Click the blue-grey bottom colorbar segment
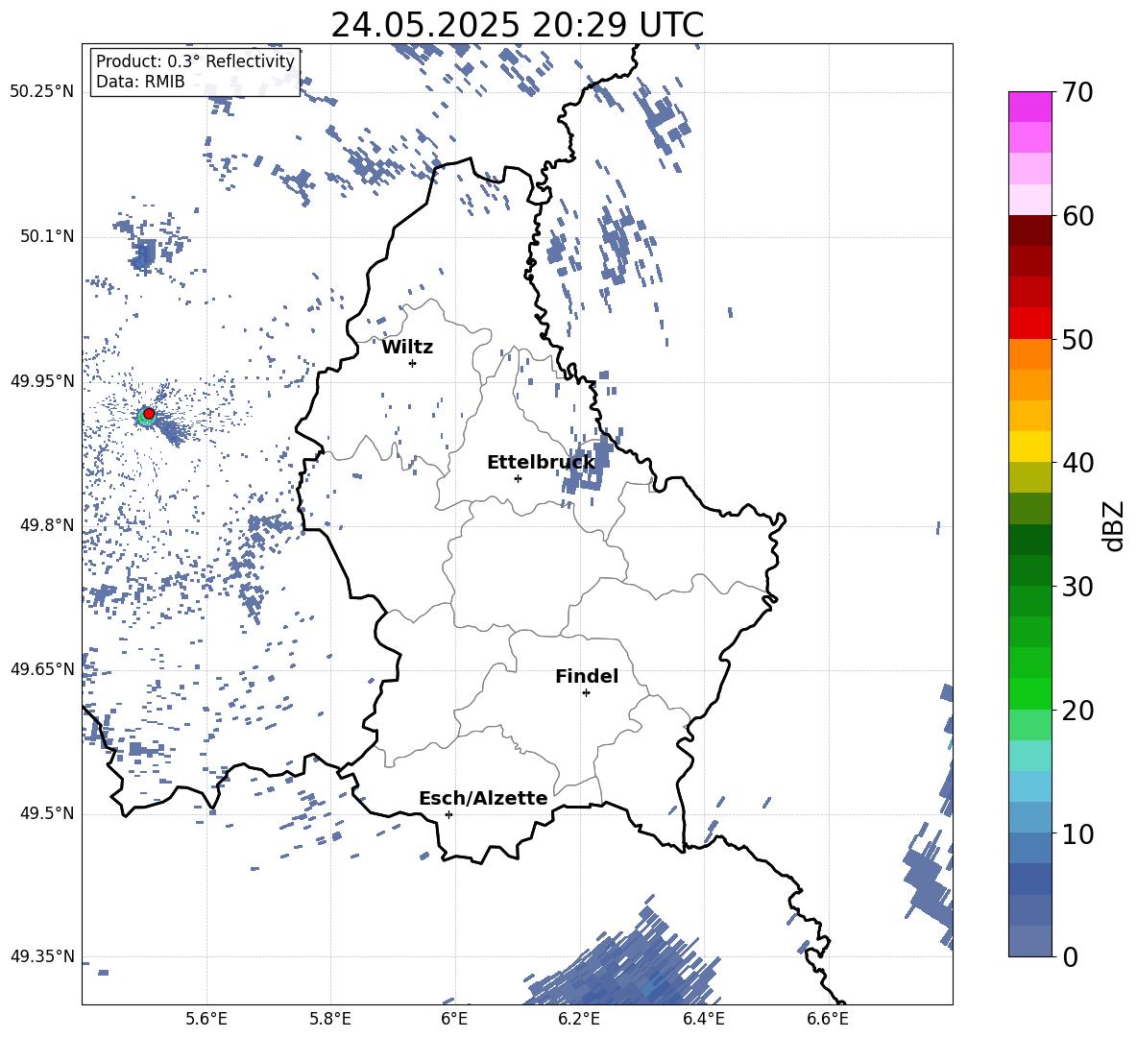This screenshot has height=1038, width=1137. [1030, 941]
